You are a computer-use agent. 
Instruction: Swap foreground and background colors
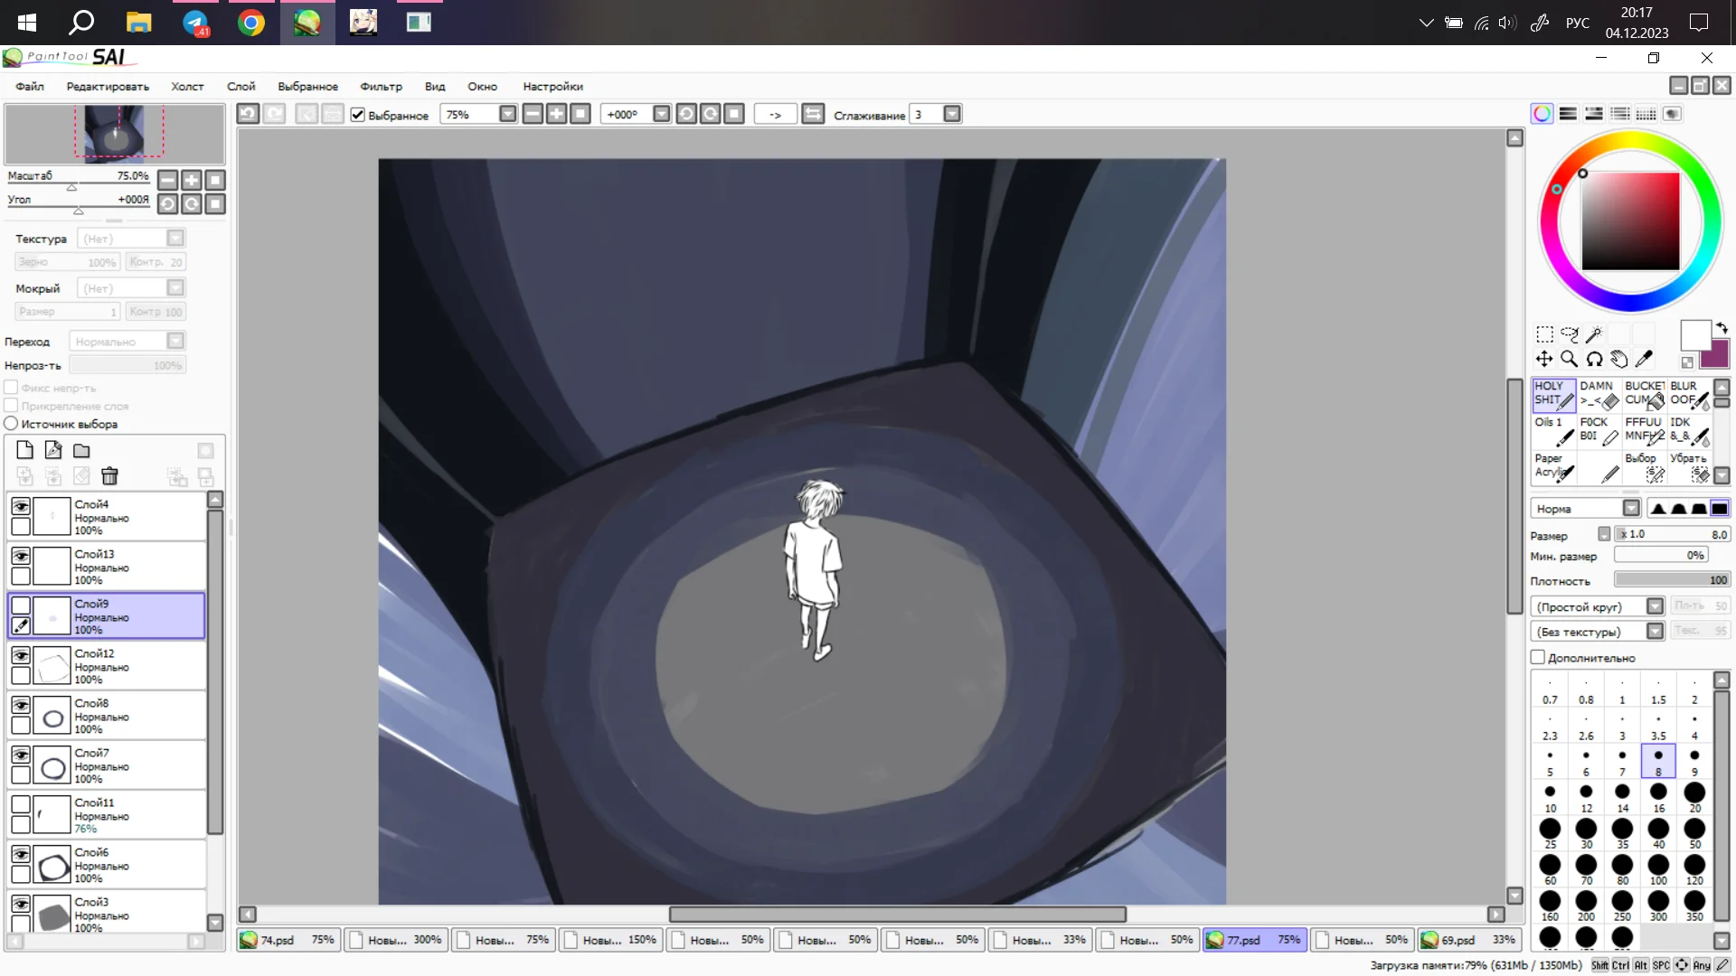[x=1722, y=327]
